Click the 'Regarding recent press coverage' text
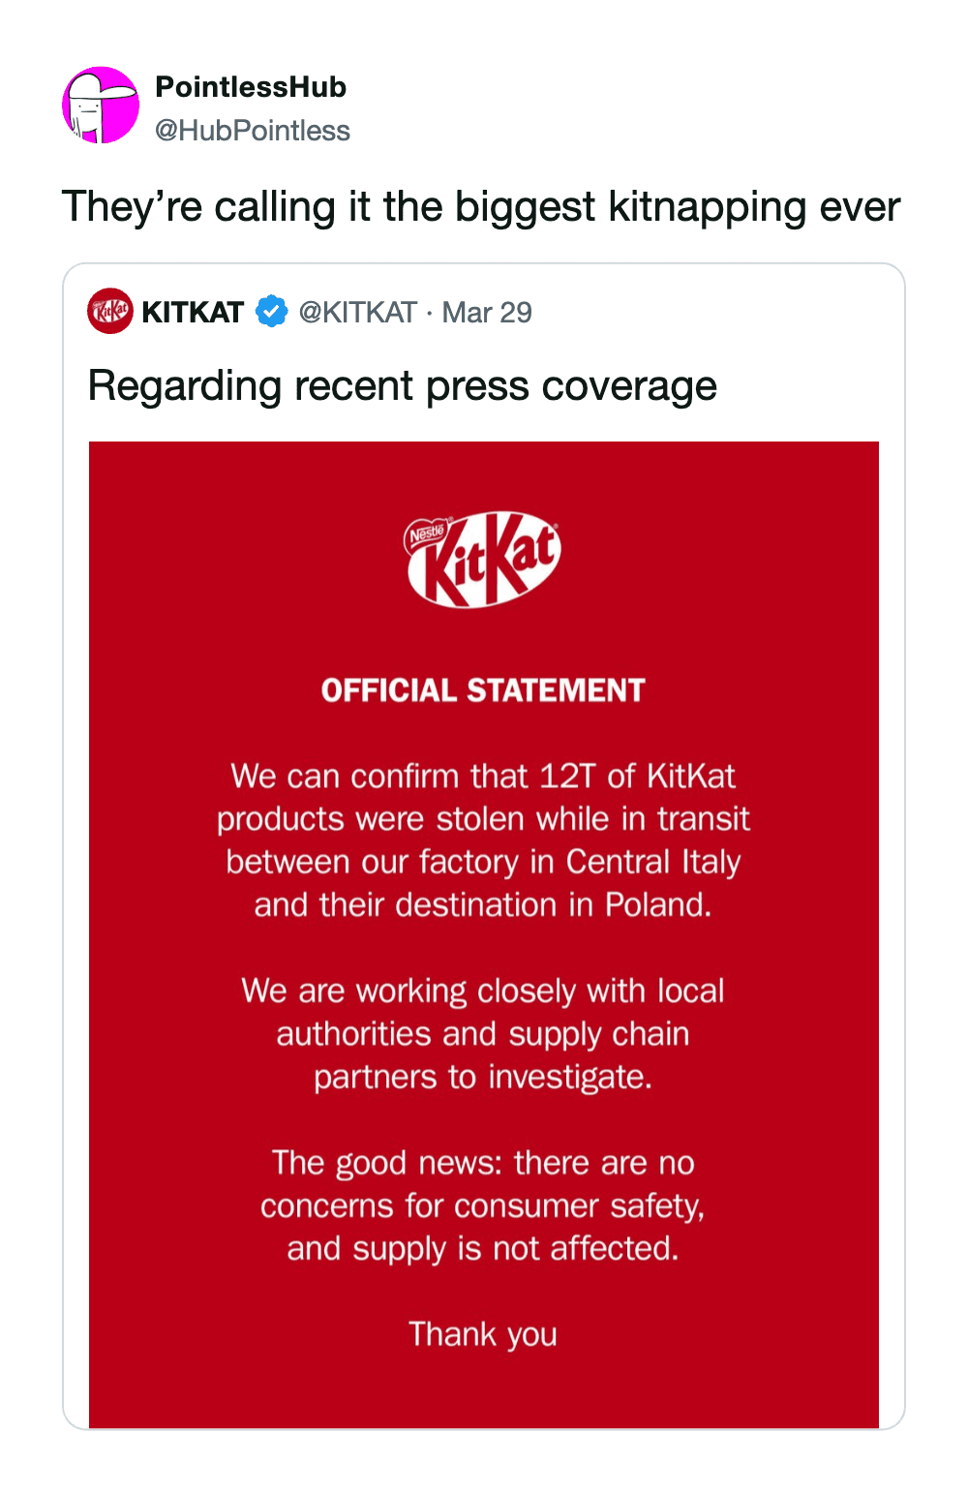This screenshot has height=1493, width=968. pos(402,385)
